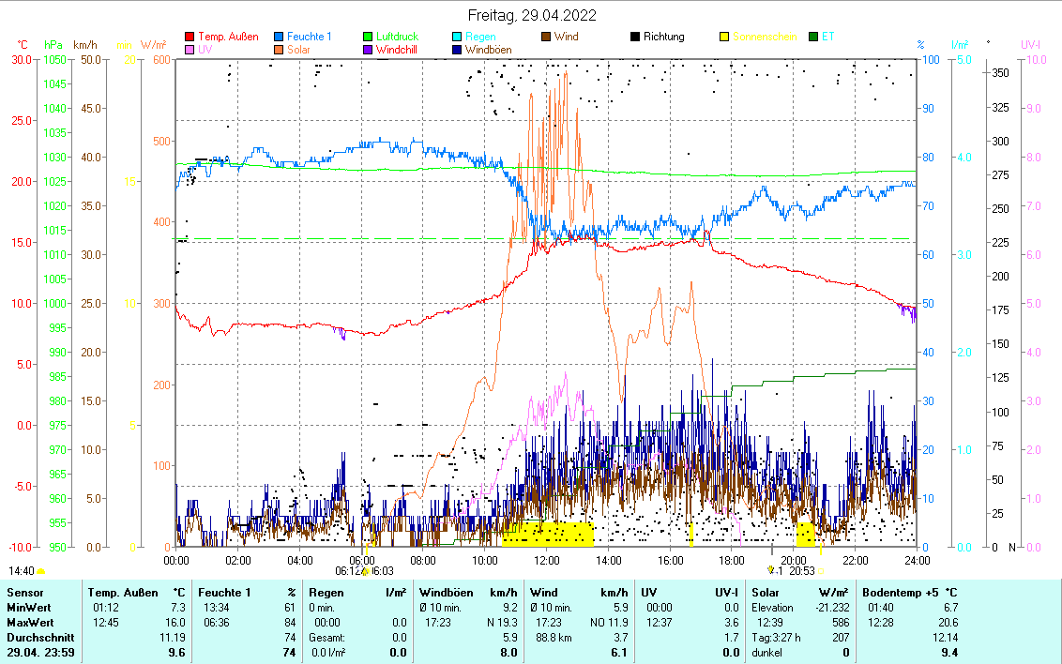Click the hPa pressure axis label
This screenshot has width=1062, height=664.
(x=53, y=44)
